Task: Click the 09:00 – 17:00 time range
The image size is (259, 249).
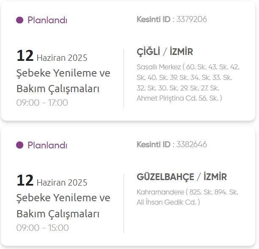Action: (x=42, y=102)
